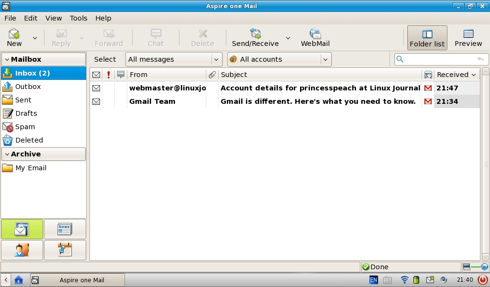Viewport: 490px width, 287px height.
Task: Open the Edit menu
Action: pos(31,18)
